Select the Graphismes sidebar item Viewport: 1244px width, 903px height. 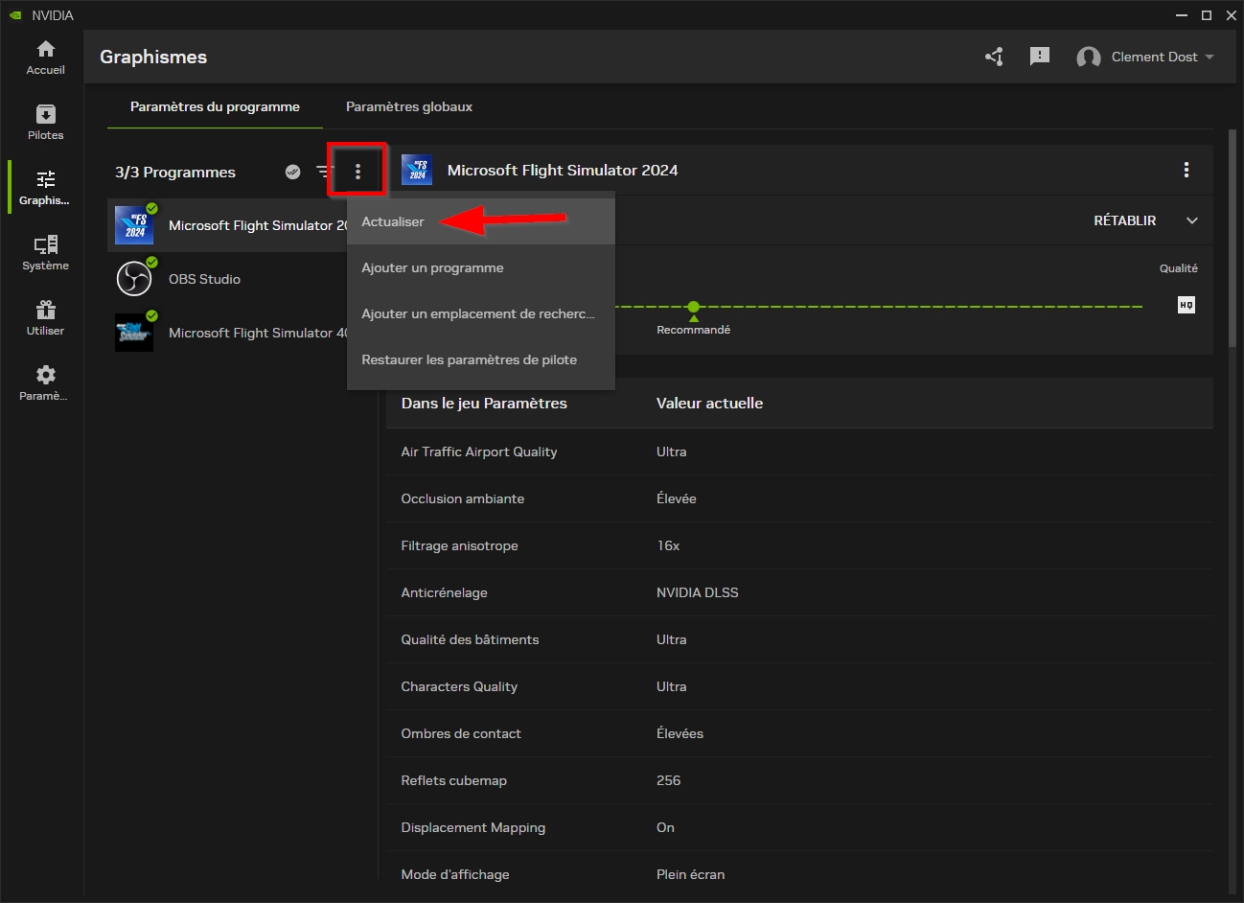[x=45, y=188]
